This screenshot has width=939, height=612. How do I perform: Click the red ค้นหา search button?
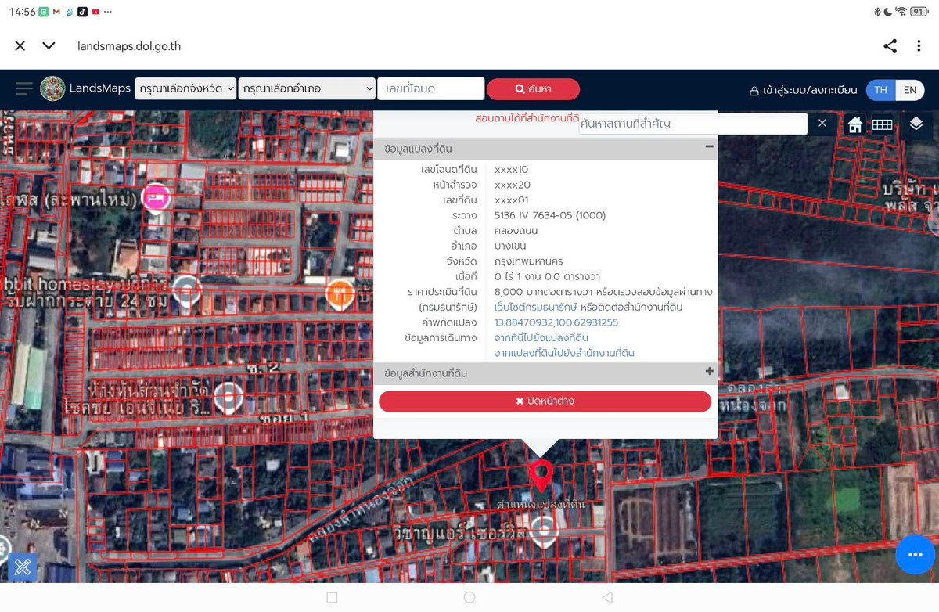tap(533, 89)
